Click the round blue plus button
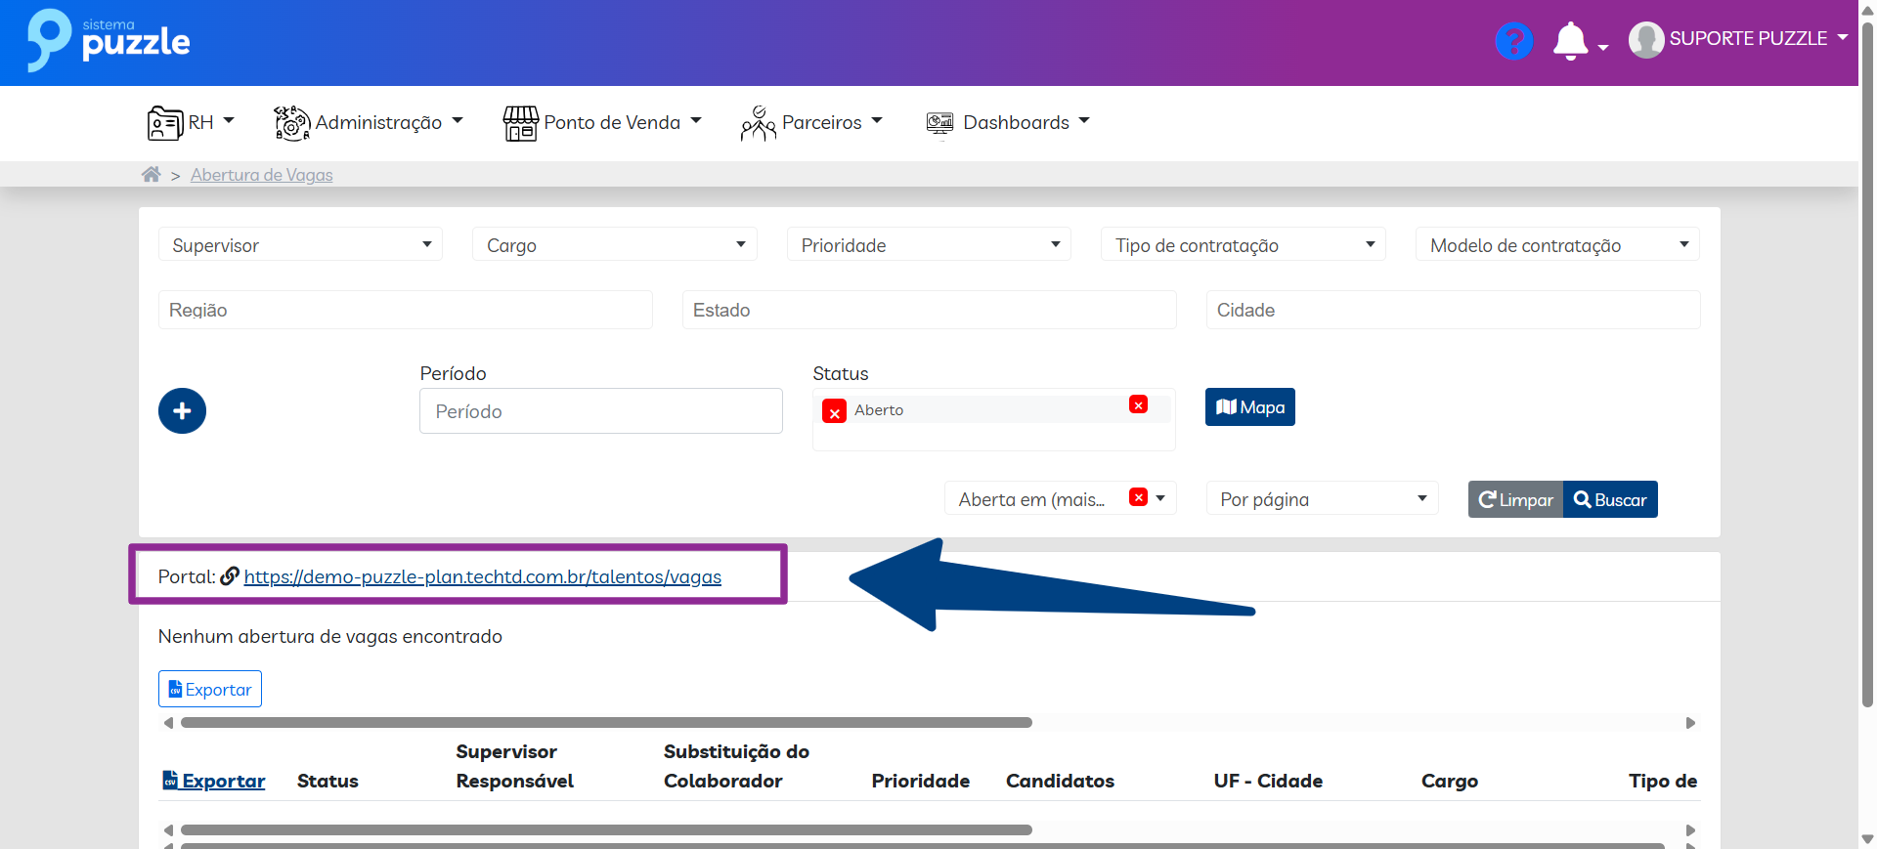The image size is (1877, 849). tap(182, 411)
